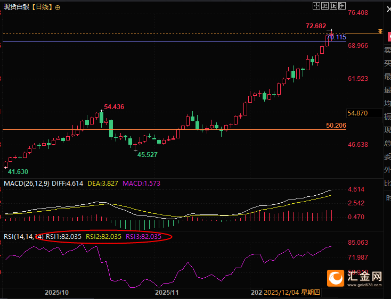
Task: Click the RSI axis value 85.063
Action: pos(358,243)
